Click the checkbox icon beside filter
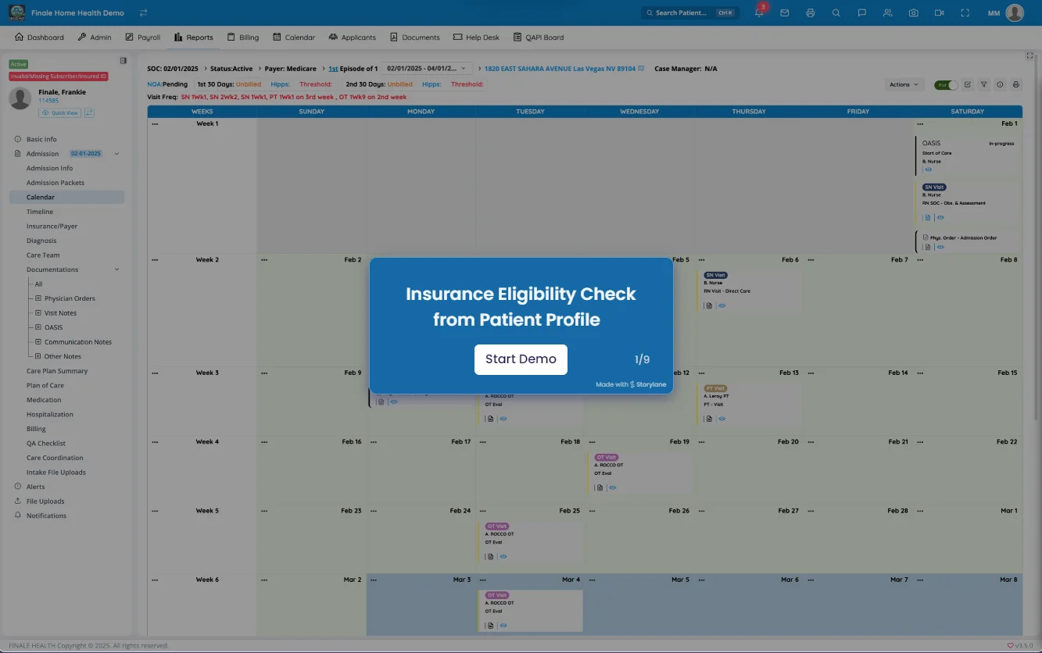This screenshot has width=1042, height=653. [968, 84]
